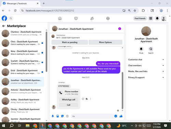Screen dimensions: 171x129
Task: Open the Windows notification center icon
Action: (166, 126)
